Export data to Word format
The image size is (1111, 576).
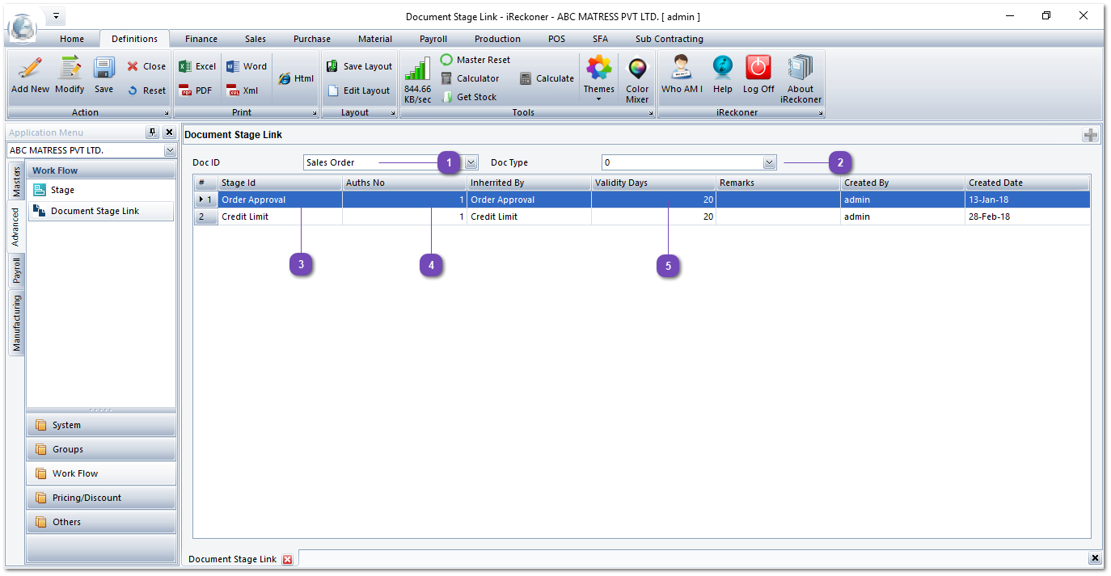(x=246, y=65)
